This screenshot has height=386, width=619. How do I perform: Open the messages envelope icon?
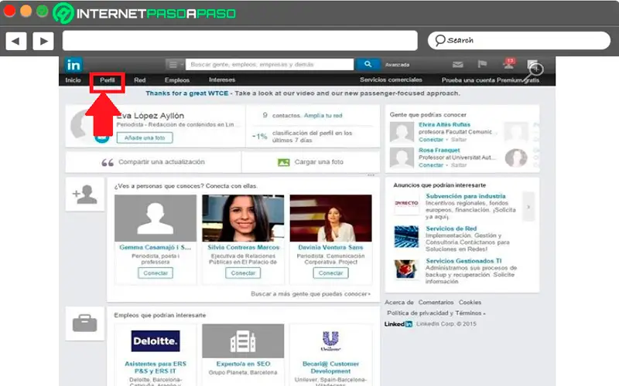pyautogui.click(x=457, y=64)
